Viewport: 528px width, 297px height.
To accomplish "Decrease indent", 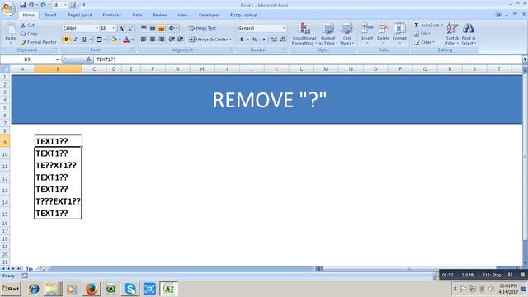I will tap(172, 40).
